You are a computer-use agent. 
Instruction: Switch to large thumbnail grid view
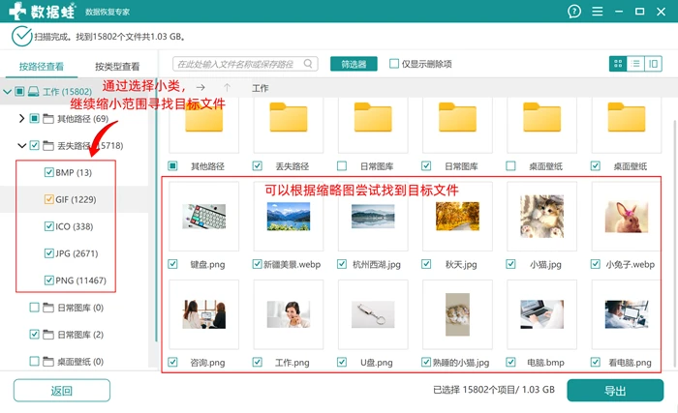coord(618,64)
